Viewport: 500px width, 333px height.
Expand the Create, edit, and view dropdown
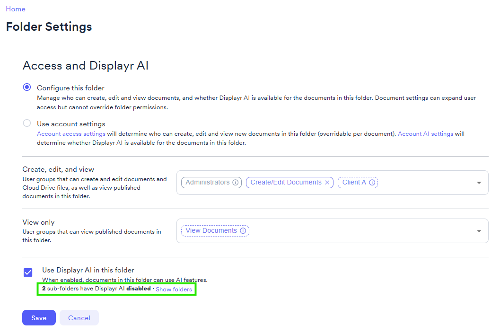479,183
